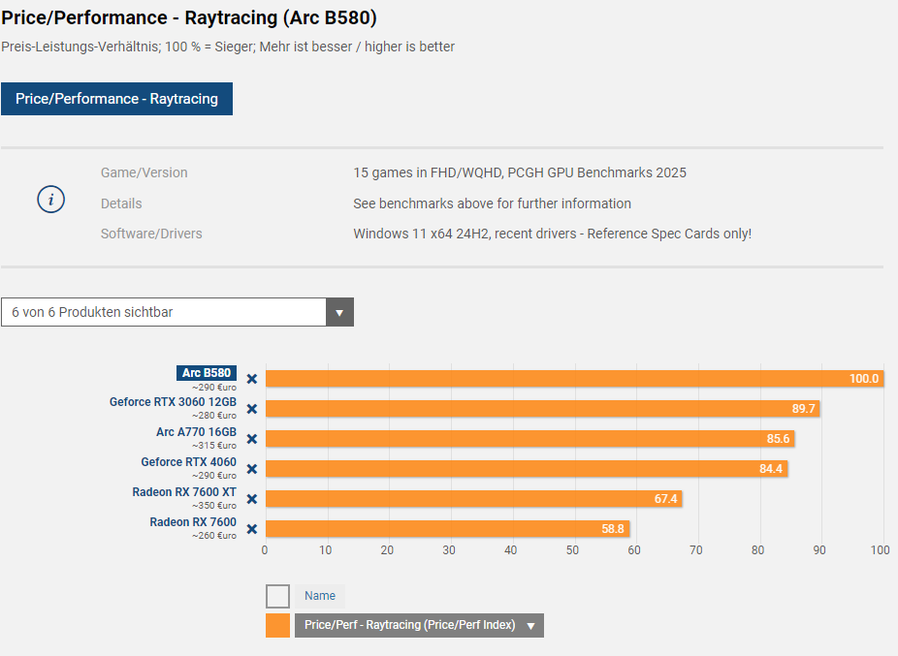Viewport: 898px width, 656px height.
Task: Click the ~260 €uro price text
Action: click(x=214, y=536)
